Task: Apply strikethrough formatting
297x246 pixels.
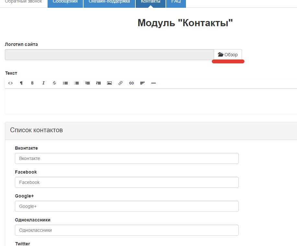Action: pos(54,83)
